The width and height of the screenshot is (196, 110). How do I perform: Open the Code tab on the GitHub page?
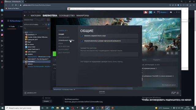coord(12,27)
